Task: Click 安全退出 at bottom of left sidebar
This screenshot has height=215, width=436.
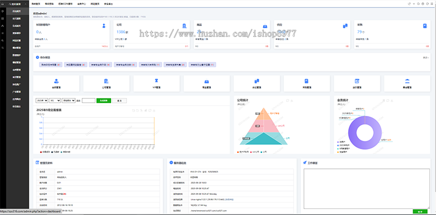Action: click(17, 106)
